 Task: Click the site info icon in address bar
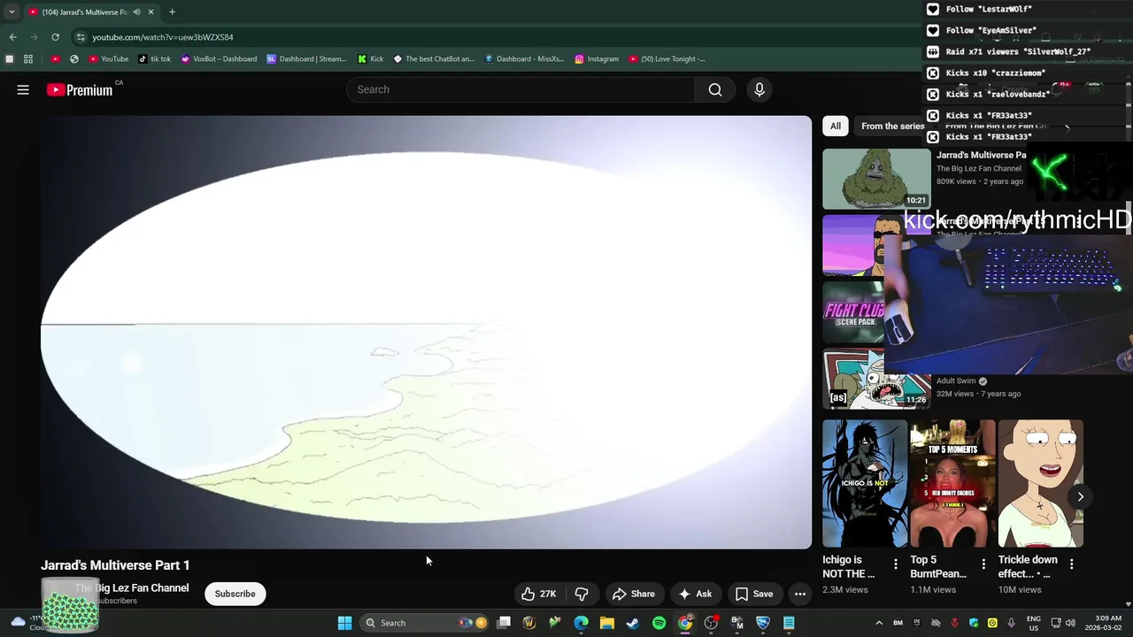81,37
